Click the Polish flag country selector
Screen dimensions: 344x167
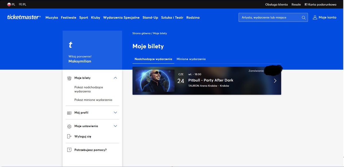click(11, 5)
